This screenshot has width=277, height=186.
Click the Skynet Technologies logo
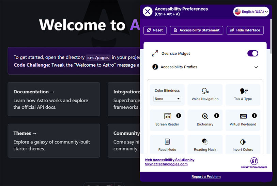(x=254, y=163)
